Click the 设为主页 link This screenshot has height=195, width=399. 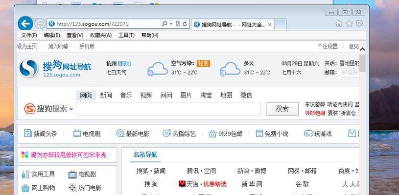pyautogui.click(x=27, y=46)
